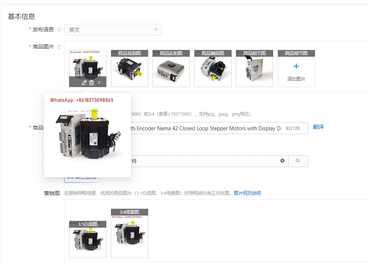The width and height of the screenshot is (368, 263).
Task: Click the pencil edit icon on the first product image
Action: [84, 82]
